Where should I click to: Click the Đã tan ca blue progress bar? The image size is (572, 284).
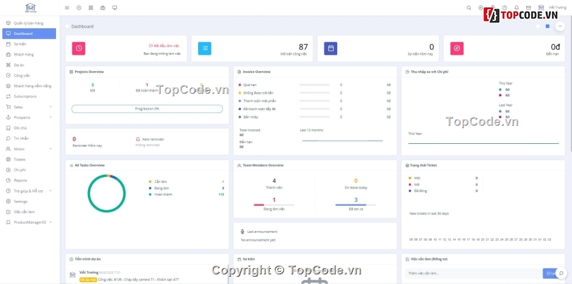click(356, 205)
